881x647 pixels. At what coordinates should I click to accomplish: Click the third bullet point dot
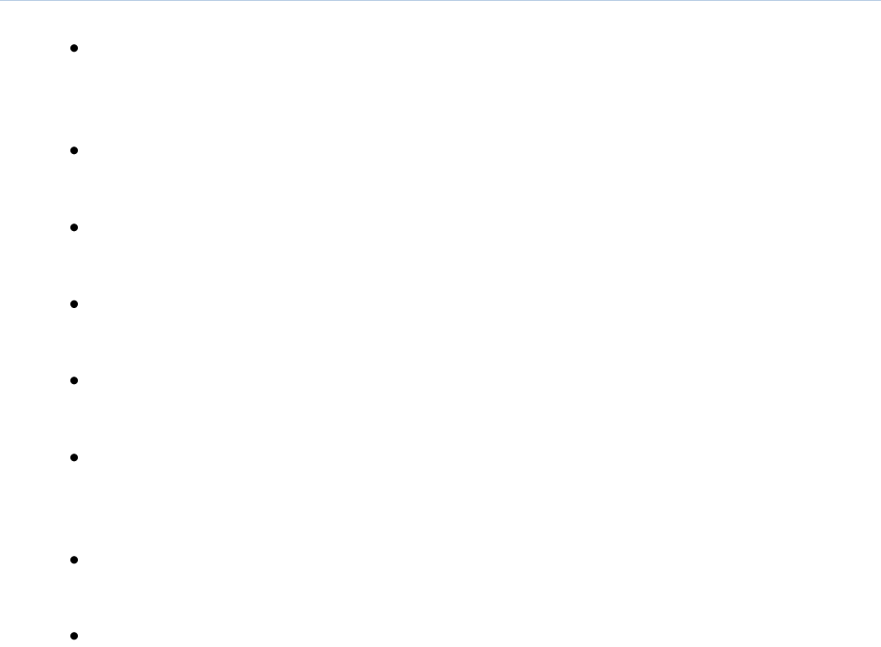click(x=74, y=227)
